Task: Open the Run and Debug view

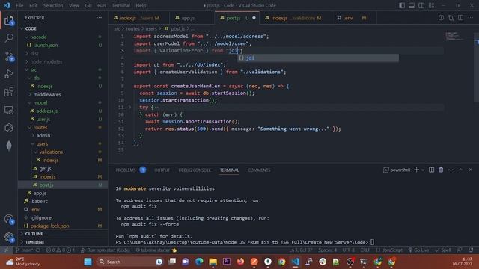Action: [9, 74]
